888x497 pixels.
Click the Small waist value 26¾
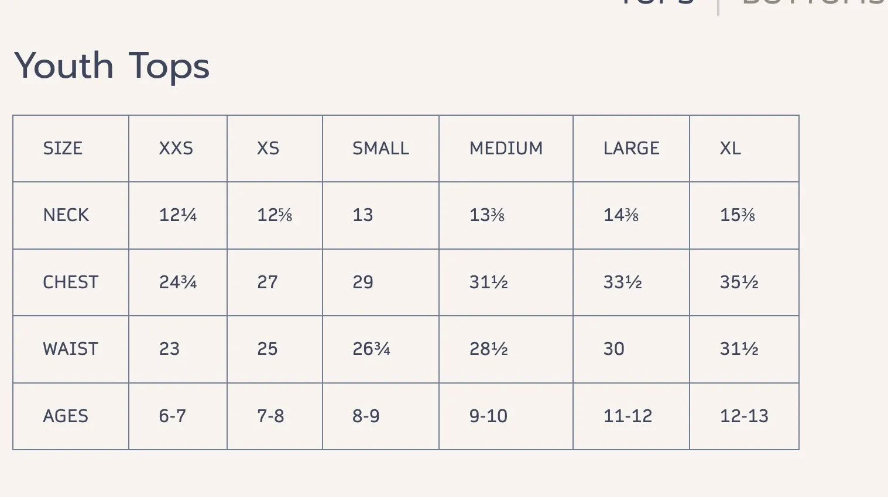click(371, 349)
